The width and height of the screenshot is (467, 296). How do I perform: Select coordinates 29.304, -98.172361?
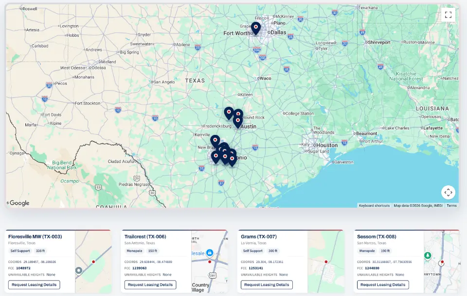click(x=269, y=262)
